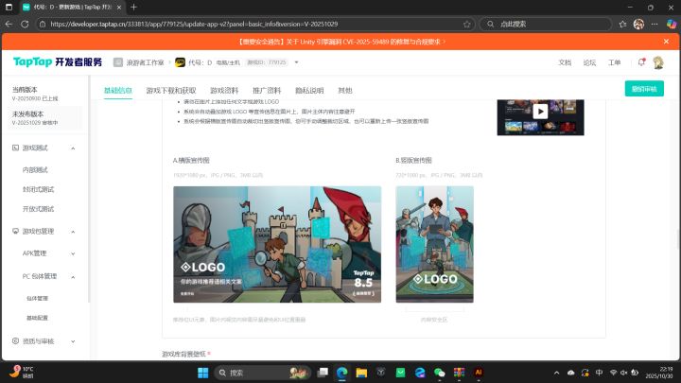Click the taskbar 搜索 box

coord(263,373)
